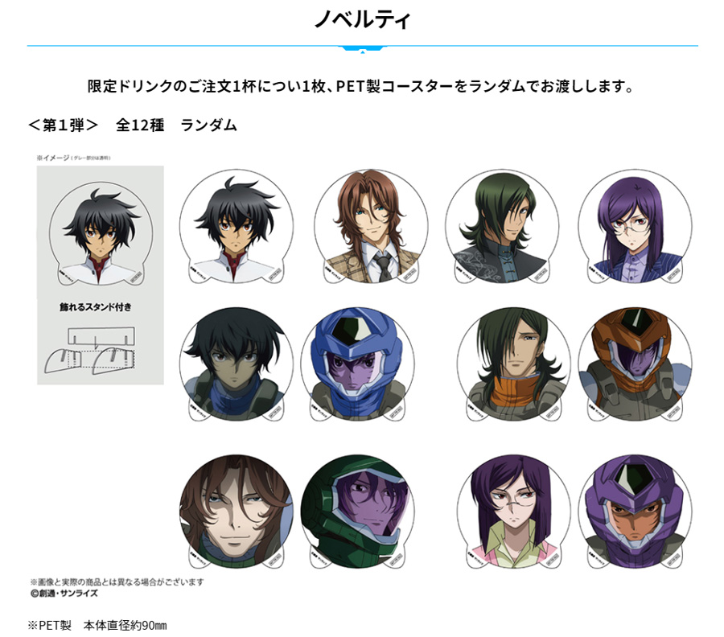Click the ©創通・サンライズ copyright notice
724x637 pixels.
click(64, 593)
